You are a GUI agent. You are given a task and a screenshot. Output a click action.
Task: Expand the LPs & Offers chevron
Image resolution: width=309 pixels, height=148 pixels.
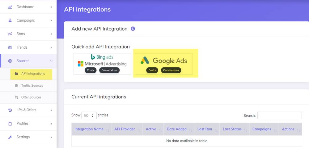coord(51,110)
